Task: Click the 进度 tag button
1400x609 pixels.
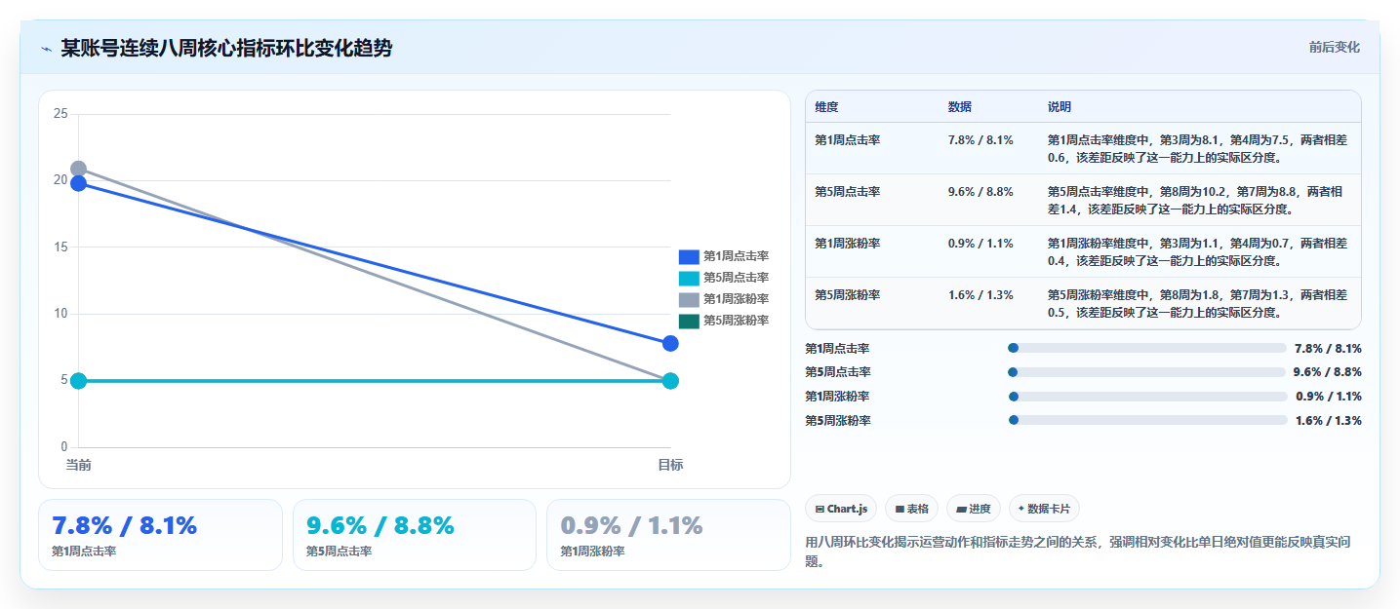Action: click(974, 509)
